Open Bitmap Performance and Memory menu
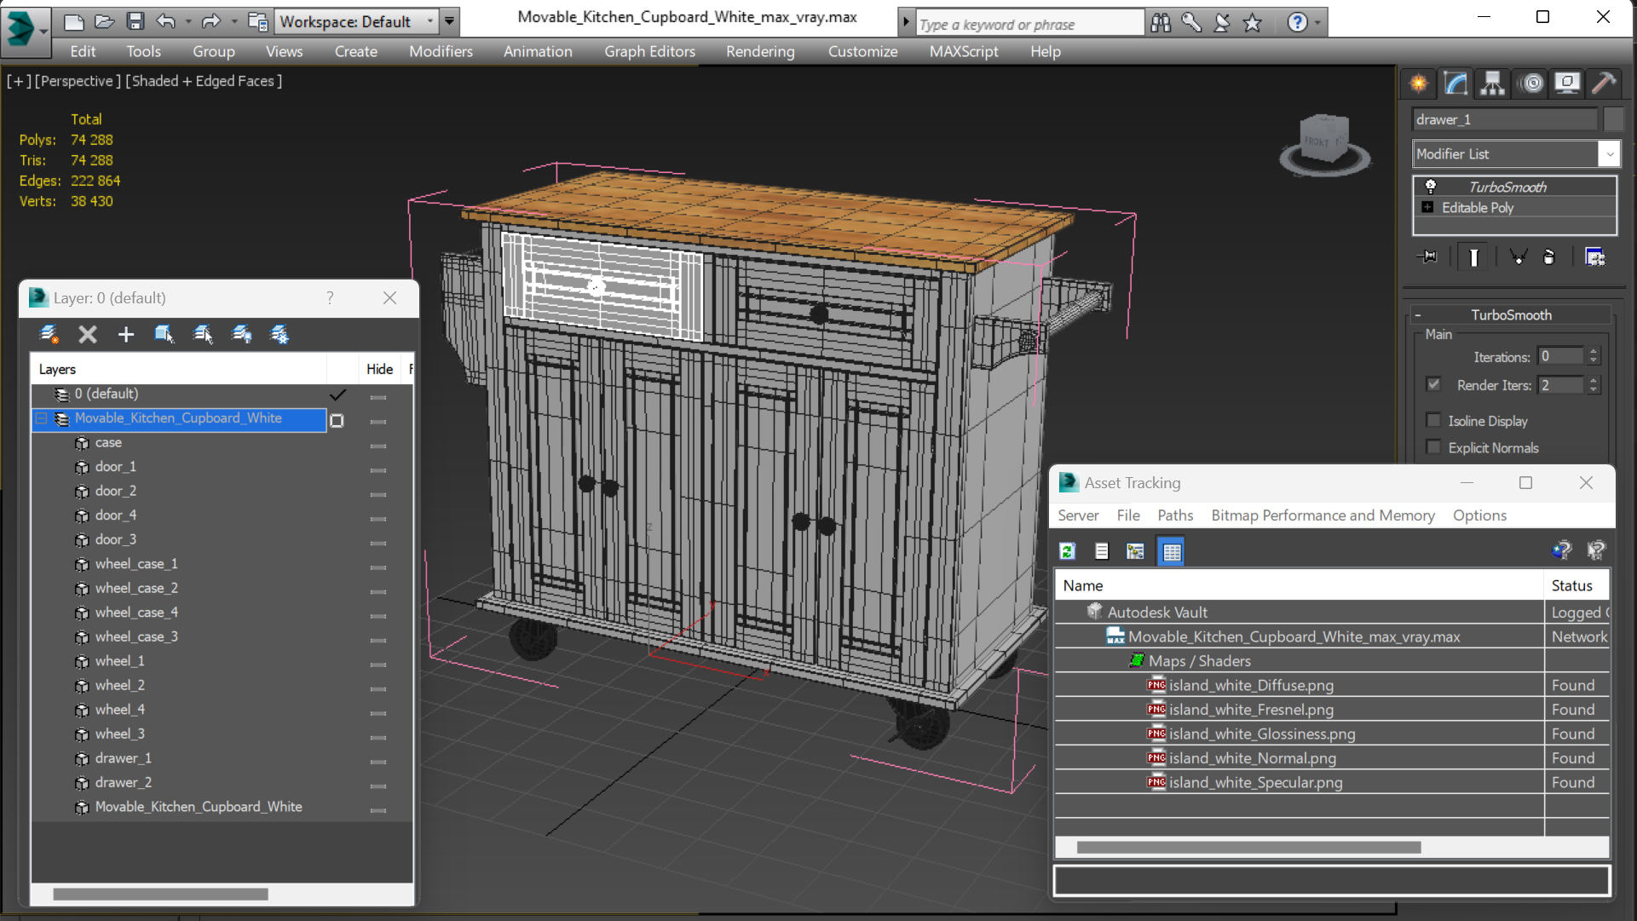The image size is (1637, 921). click(1323, 515)
